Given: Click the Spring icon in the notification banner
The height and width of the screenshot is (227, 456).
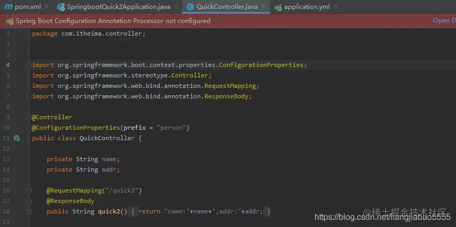Looking at the screenshot, I should (9, 21).
